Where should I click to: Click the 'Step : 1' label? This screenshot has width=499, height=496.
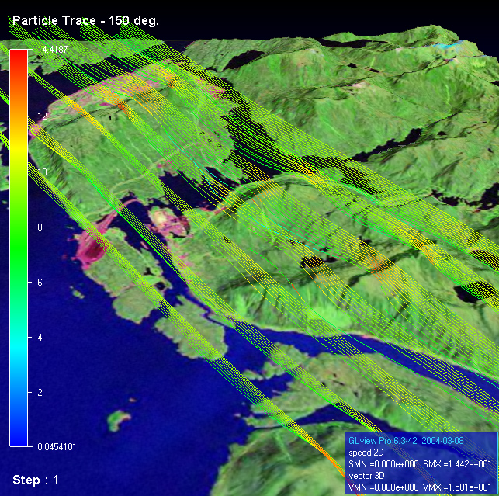tap(36, 480)
